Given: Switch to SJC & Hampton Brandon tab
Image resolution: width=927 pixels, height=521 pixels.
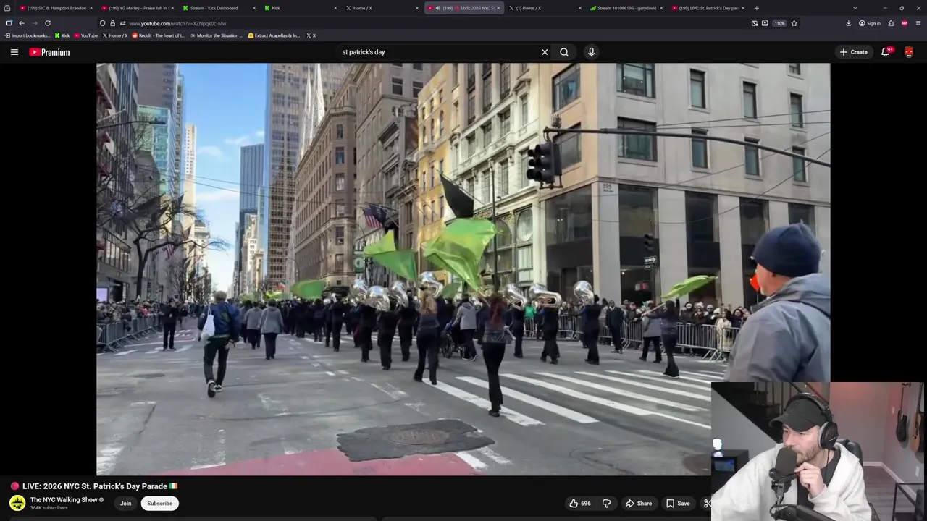Looking at the screenshot, I should click(55, 8).
